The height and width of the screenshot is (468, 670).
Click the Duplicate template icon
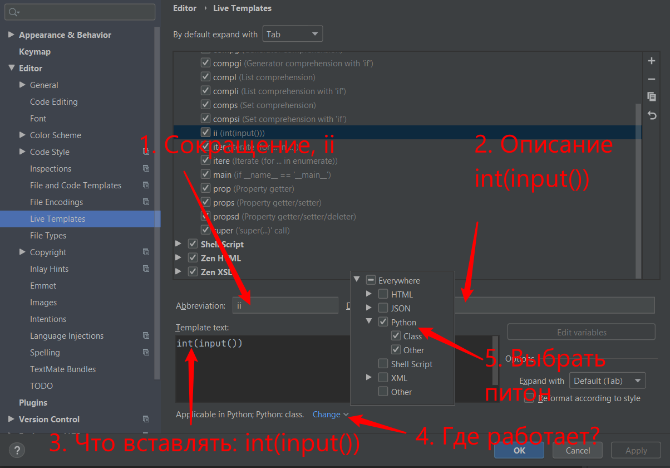[x=652, y=97]
